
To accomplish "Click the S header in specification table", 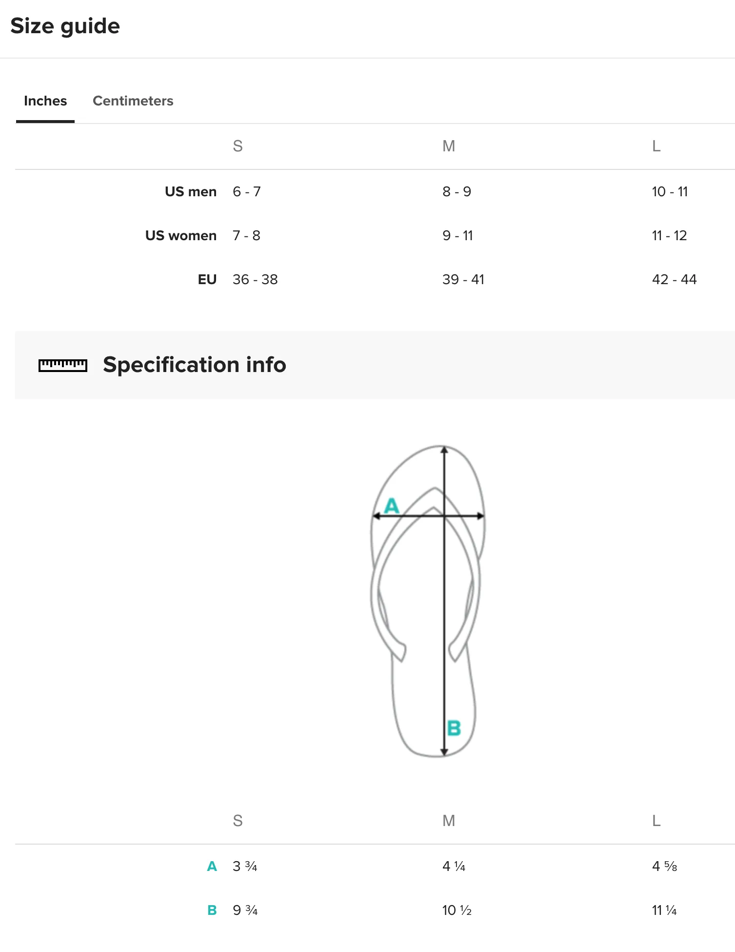I will pyautogui.click(x=238, y=821).
